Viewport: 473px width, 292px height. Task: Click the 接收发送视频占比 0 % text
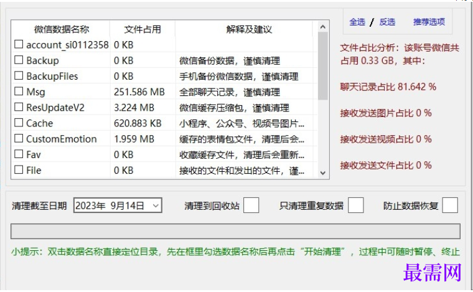386,139
